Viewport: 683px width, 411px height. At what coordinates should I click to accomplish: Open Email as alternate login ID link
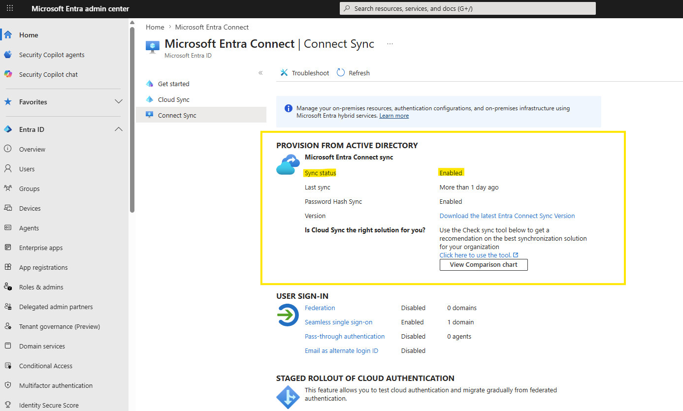(x=342, y=350)
